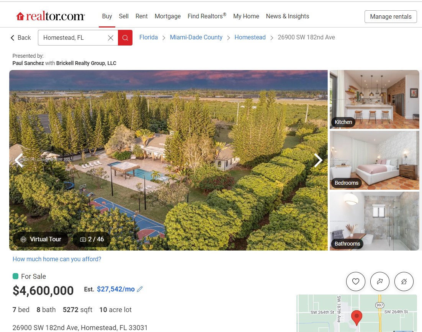Share listing with the arrow icon
422x332 pixels.
pyautogui.click(x=380, y=282)
